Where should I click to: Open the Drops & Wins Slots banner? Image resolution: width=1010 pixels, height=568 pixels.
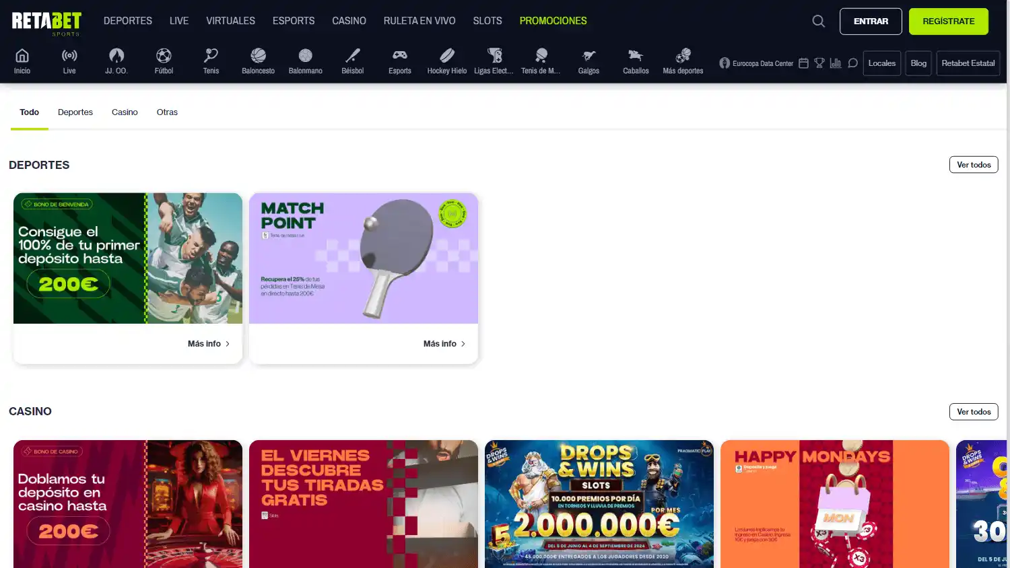tap(599, 504)
